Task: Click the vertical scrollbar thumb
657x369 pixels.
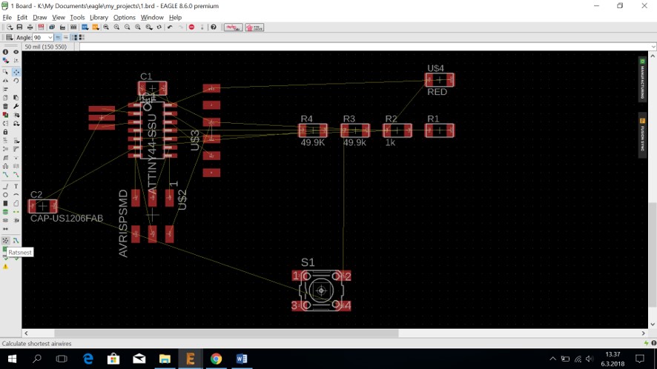Action: [653, 255]
